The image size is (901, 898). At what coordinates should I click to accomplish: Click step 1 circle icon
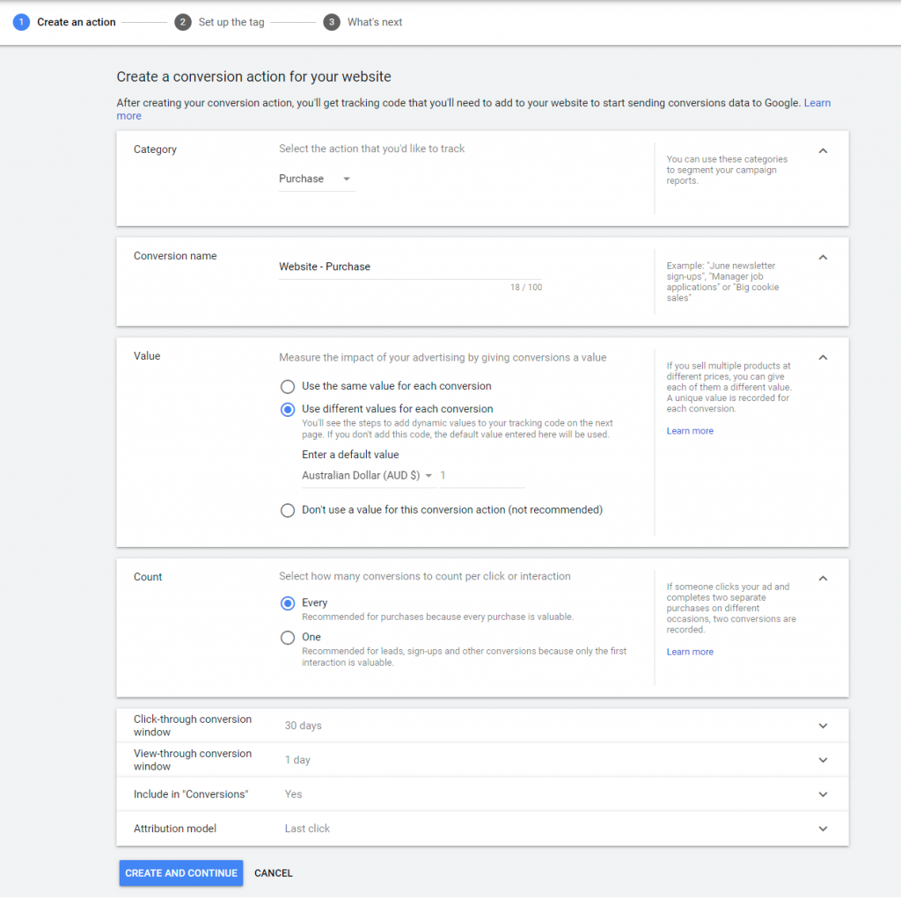pos(21,22)
